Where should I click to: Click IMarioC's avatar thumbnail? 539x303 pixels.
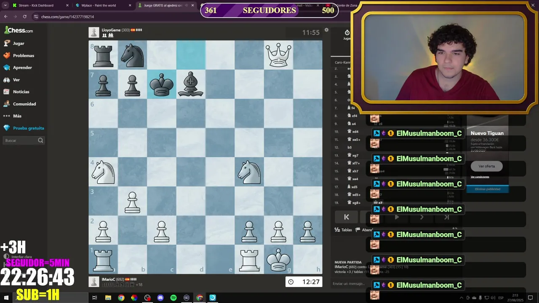coord(94,282)
